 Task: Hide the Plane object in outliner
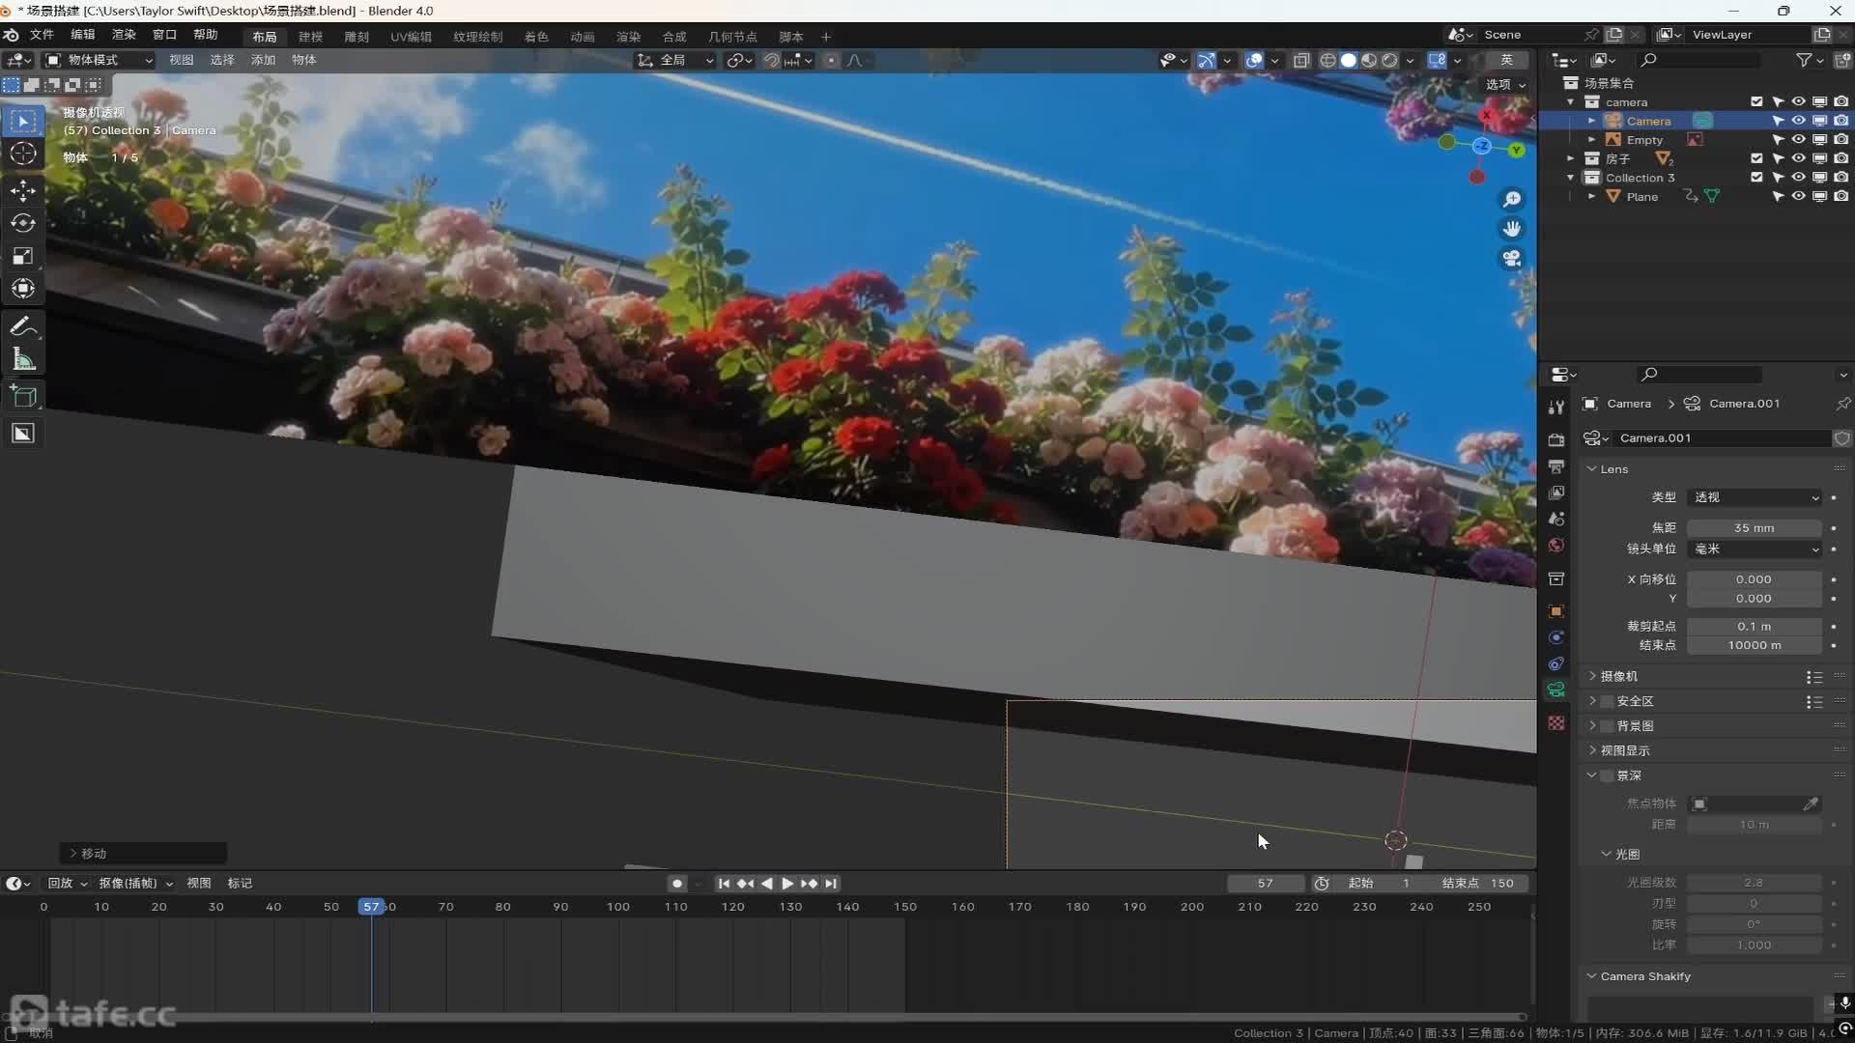(x=1798, y=196)
